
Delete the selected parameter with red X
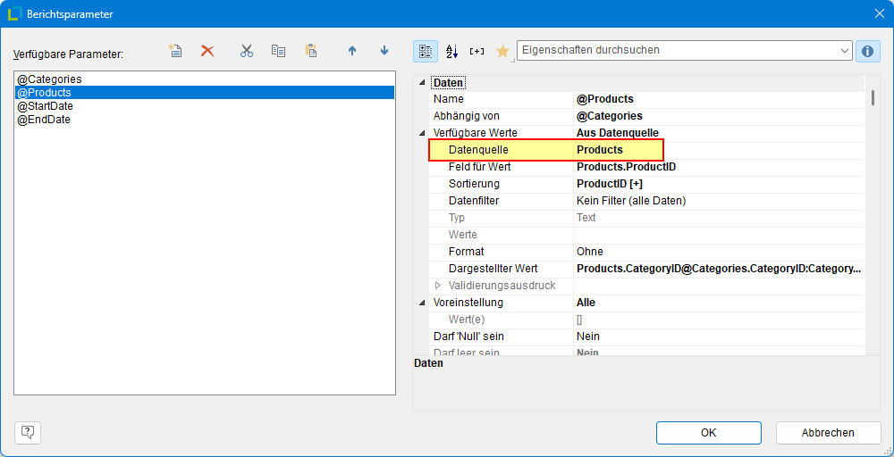click(x=207, y=51)
